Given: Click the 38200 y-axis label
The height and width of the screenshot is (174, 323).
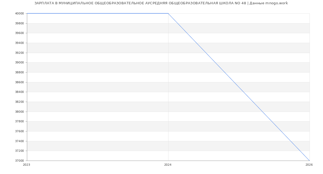Looking at the screenshot, I should (20, 102).
